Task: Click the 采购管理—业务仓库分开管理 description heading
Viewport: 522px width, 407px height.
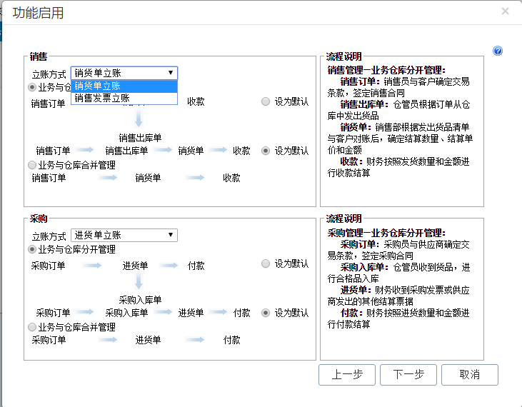Action: point(386,233)
